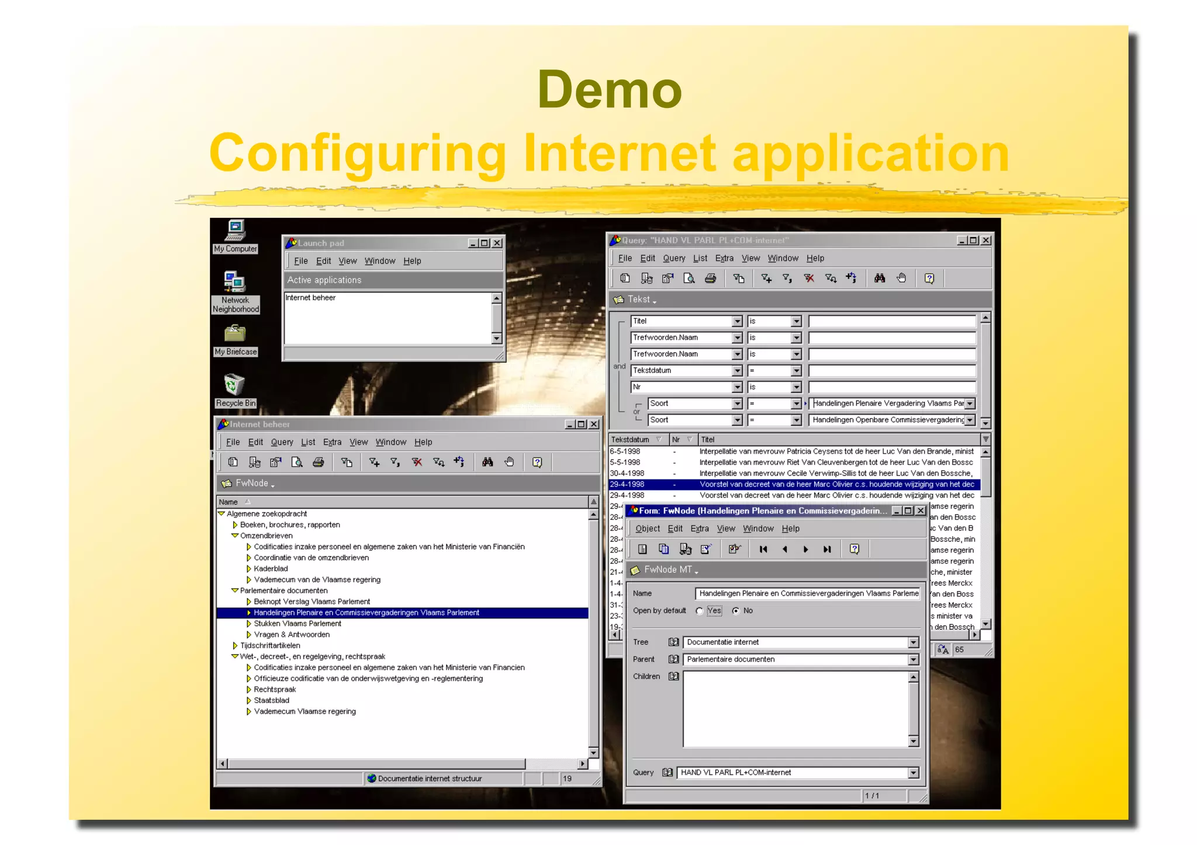
Task: Collapse the Omzendbrieven tree node
Action: pyautogui.click(x=235, y=535)
